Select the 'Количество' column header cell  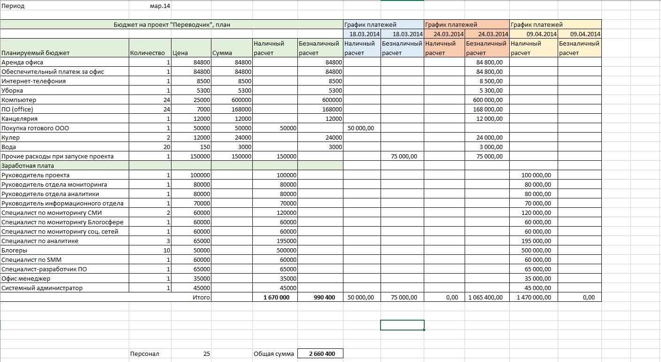click(x=149, y=53)
